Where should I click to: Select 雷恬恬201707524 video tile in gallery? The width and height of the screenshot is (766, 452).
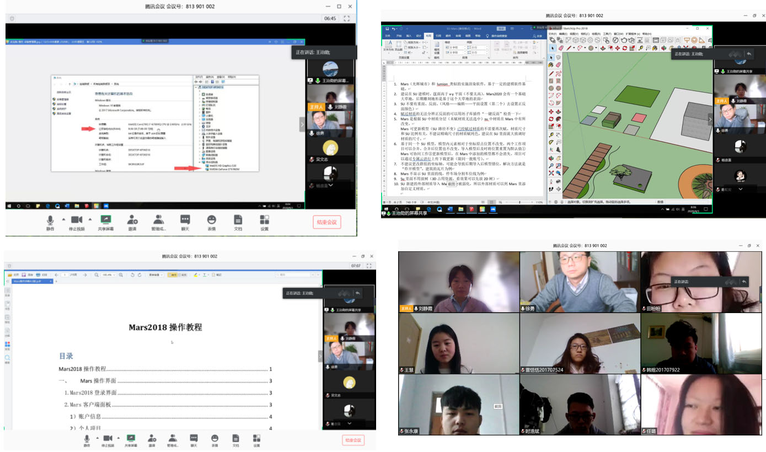pyautogui.click(x=580, y=343)
